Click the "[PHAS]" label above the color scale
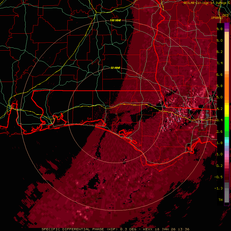The width and height of the screenshot is (231, 231). [x=217, y=18]
